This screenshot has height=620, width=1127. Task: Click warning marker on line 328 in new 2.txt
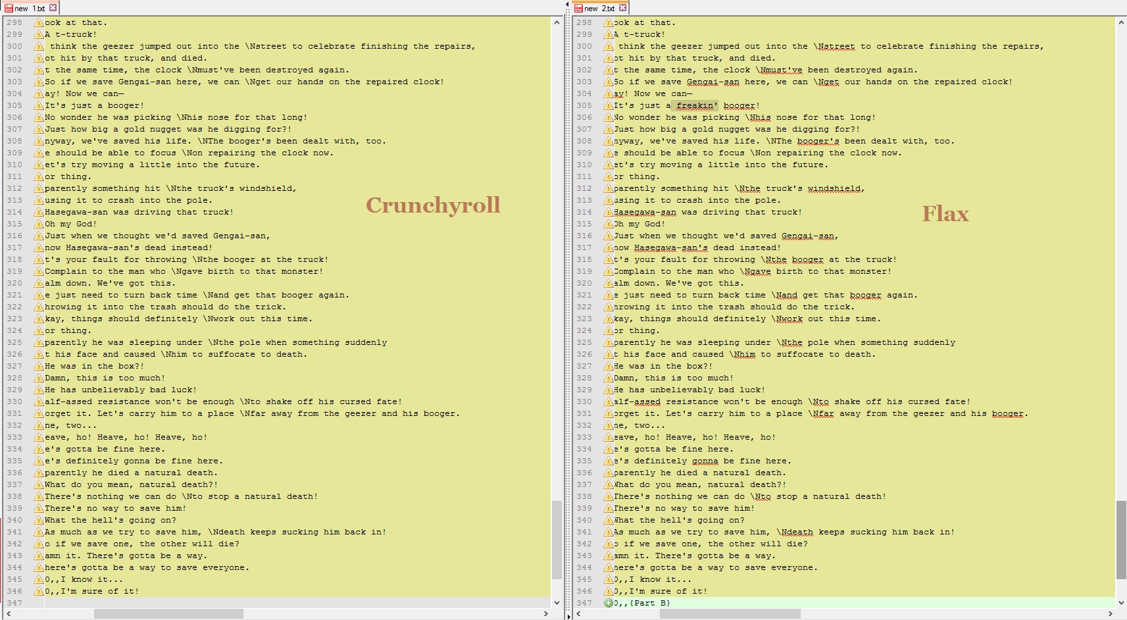(608, 378)
